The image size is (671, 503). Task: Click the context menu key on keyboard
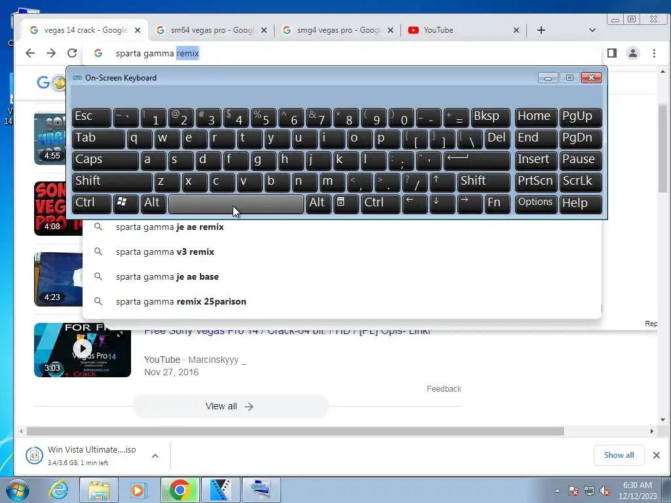[346, 204]
